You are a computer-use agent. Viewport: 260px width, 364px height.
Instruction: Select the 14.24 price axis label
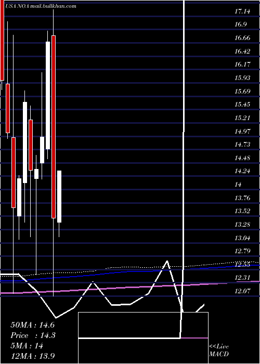tap(242, 171)
